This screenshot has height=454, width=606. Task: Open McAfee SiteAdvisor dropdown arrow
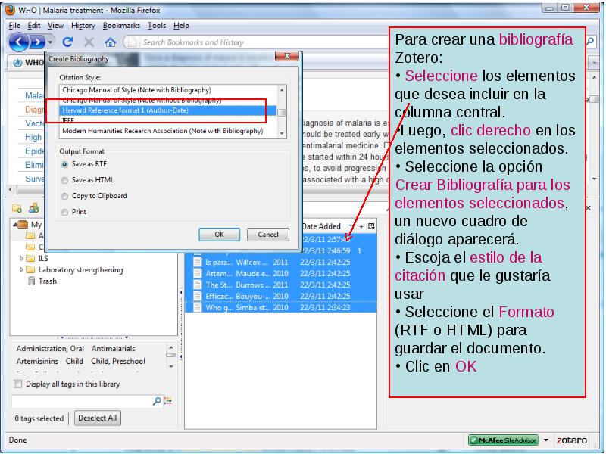pos(546,440)
